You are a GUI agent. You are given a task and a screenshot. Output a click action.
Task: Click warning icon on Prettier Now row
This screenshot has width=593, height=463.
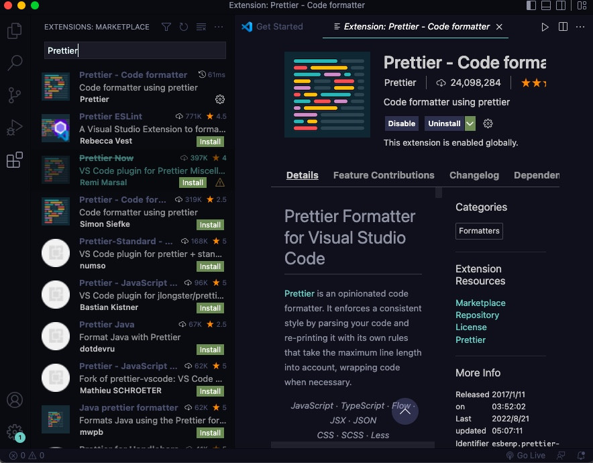[220, 183]
